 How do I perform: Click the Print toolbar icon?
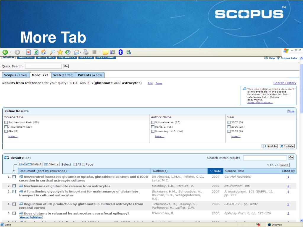pyautogui.click(x=86, y=52)
